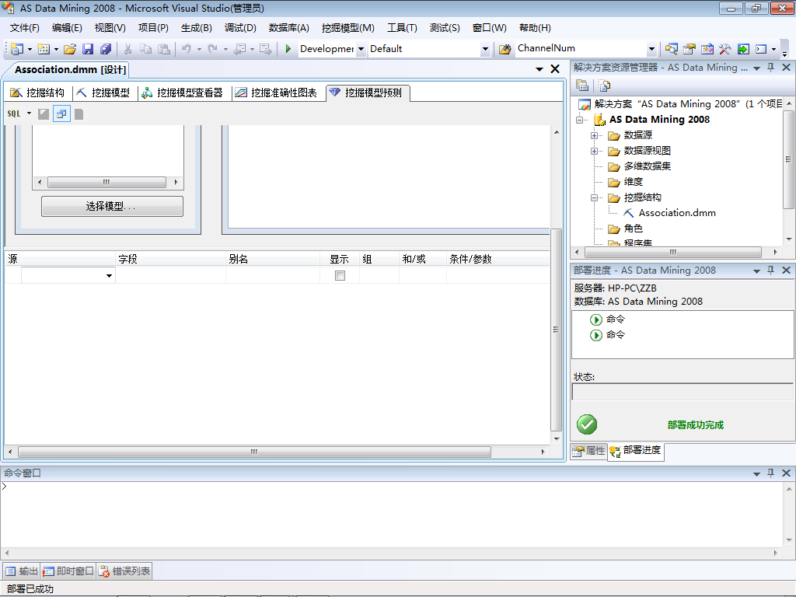Select Association.dmm in the Solution Explorer

click(677, 213)
